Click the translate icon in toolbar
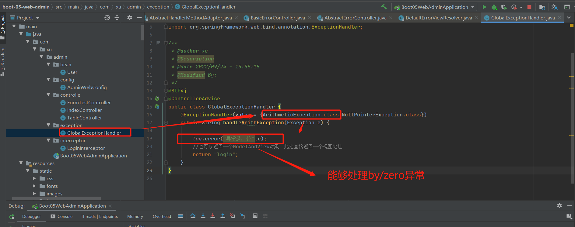This screenshot has width=575, height=227. point(555,7)
